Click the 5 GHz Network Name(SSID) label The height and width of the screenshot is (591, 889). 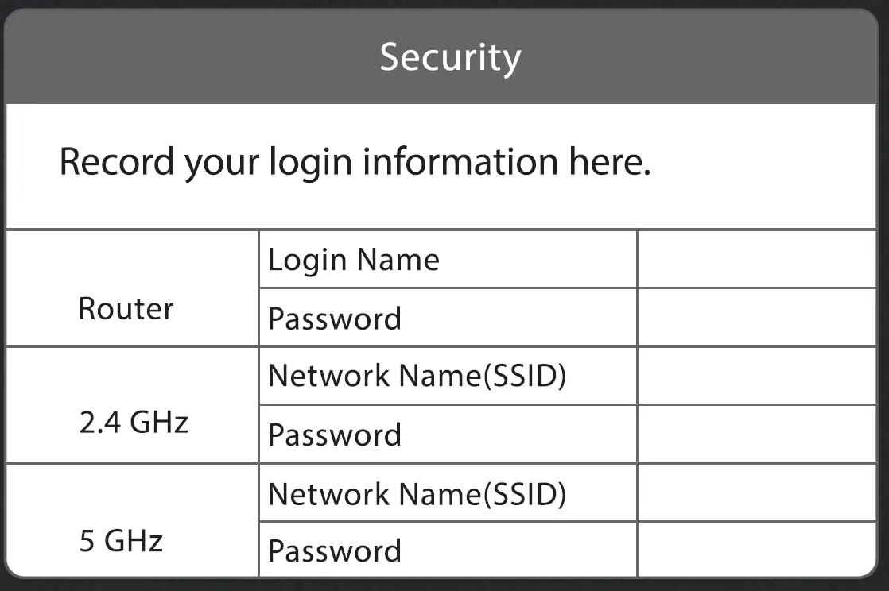(x=417, y=493)
